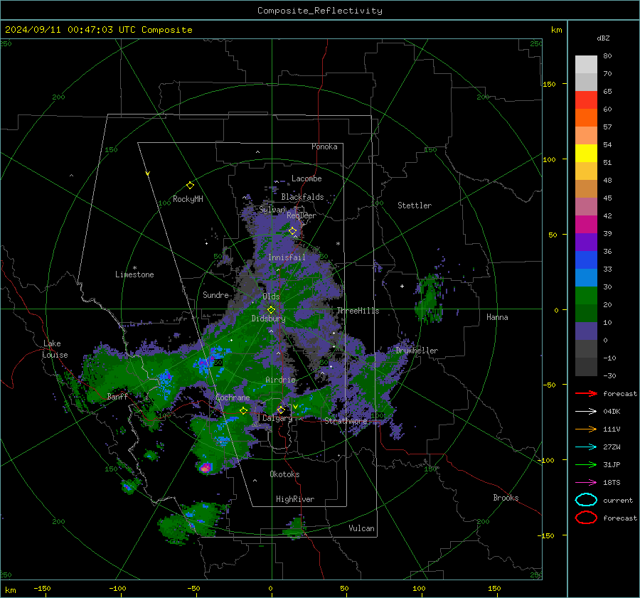Click the Airdrie city label
This screenshot has width=640, height=598.
click(x=280, y=380)
